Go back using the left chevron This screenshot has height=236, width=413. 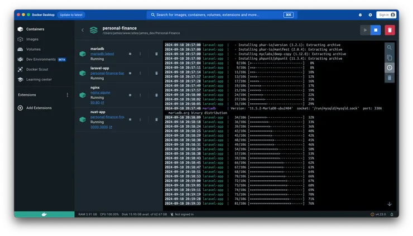tap(83, 30)
